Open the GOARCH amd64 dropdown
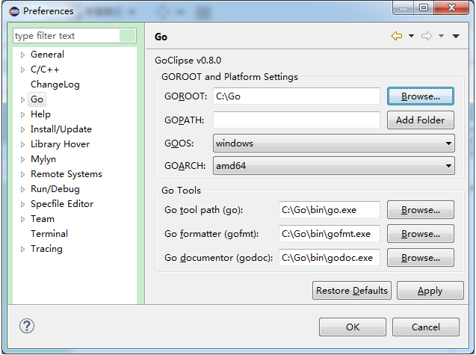Screen dimensions: 476x355 pos(333,165)
